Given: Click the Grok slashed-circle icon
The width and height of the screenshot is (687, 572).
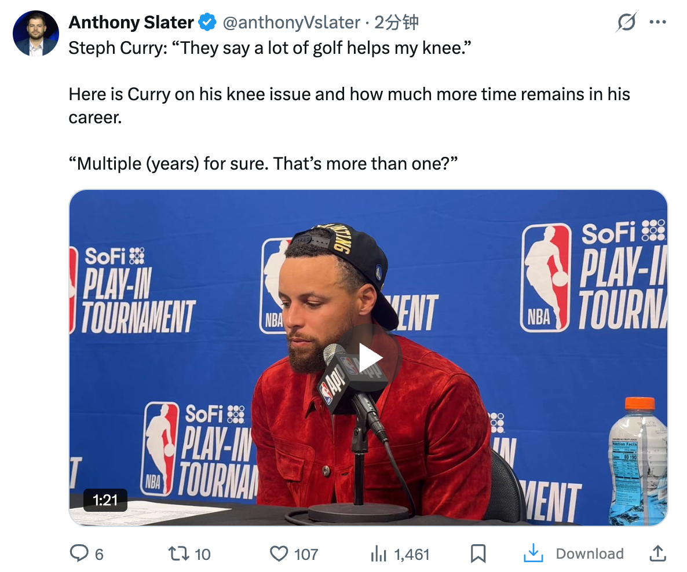Looking at the screenshot, I should pyautogui.click(x=626, y=23).
